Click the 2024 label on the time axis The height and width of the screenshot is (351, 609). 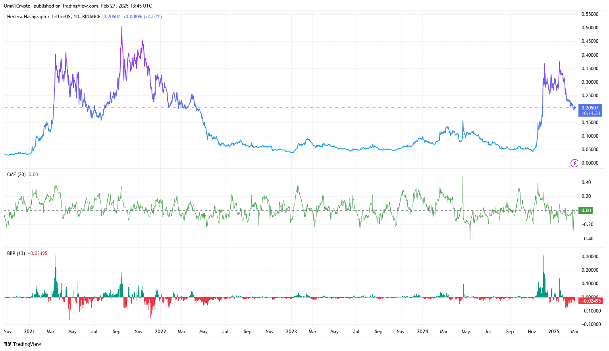click(422, 332)
